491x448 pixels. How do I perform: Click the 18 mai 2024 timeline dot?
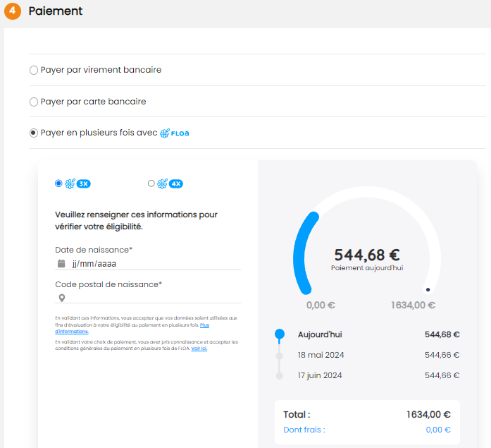(280, 356)
